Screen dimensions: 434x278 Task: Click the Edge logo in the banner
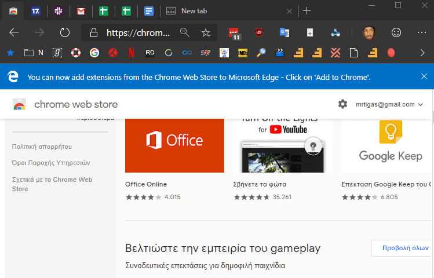pyautogui.click(x=13, y=76)
